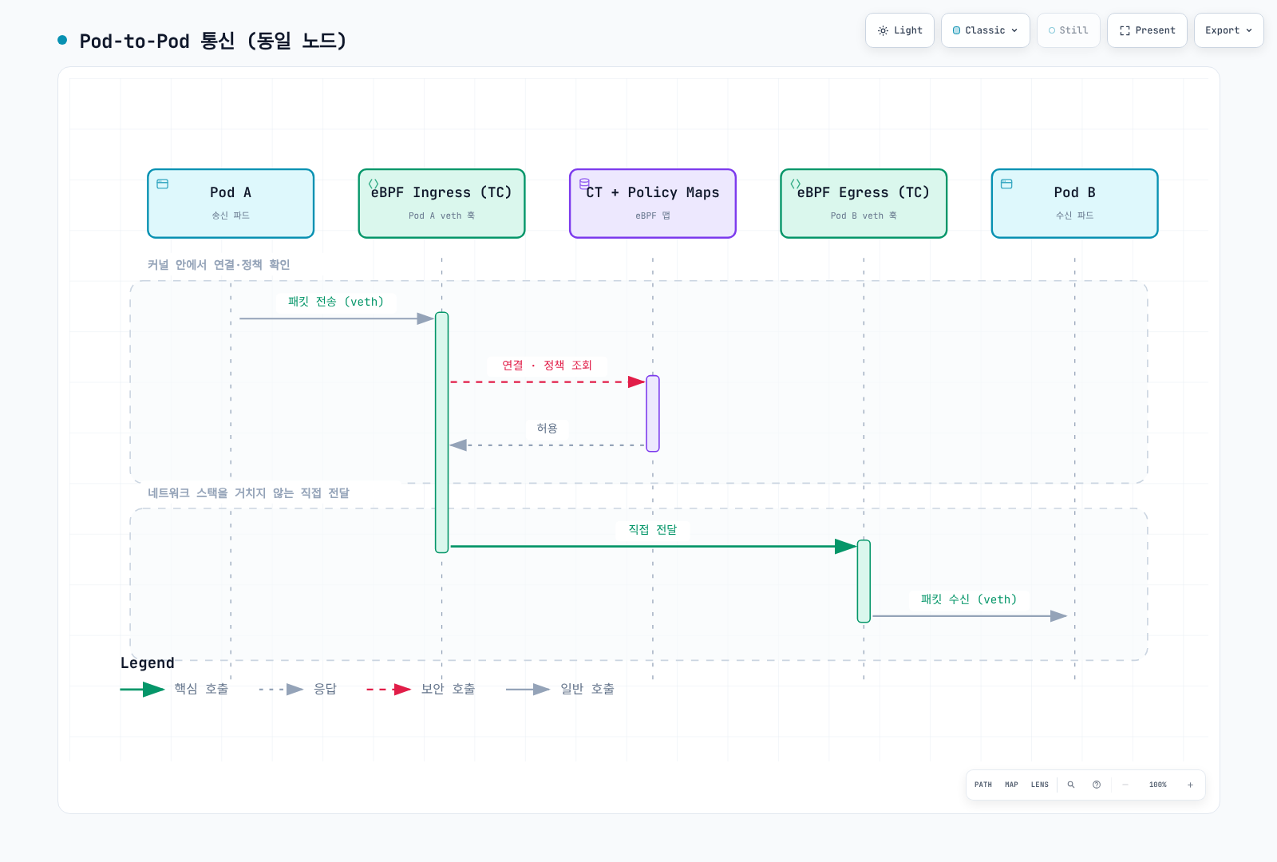Zoom out with the minus button
The image size is (1277, 862).
pyautogui.click(x=1125, y=785)
